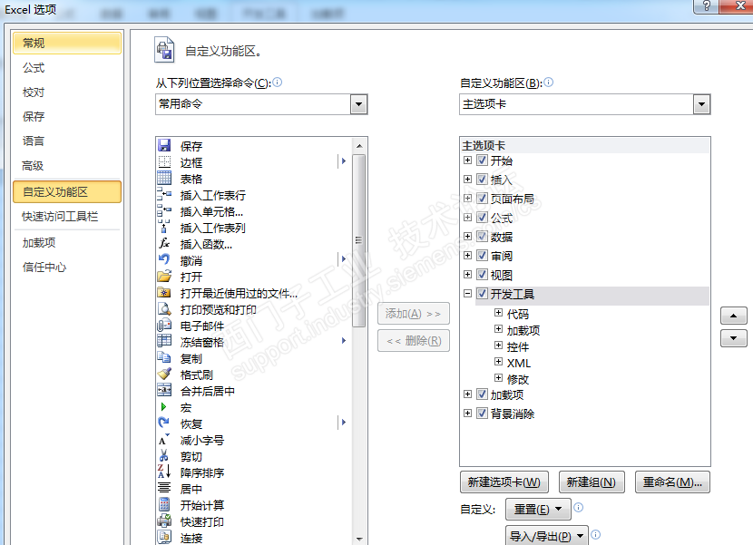Image resolution: width=753 pixels, height=545 pixels.
Task: Click the 打印预览和打印 icon
Action: pos(164,308)
